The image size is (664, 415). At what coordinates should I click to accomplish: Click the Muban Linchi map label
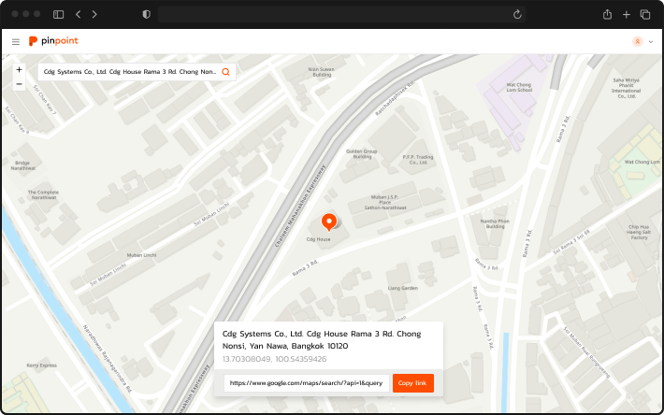(x=142, y=255)
